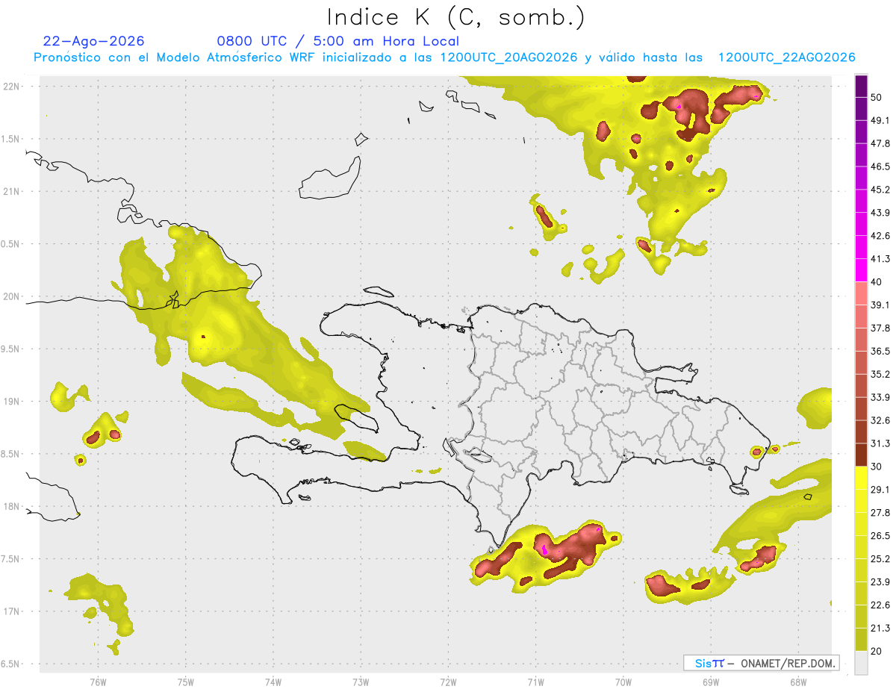
Task: Click the "70W" longitude label
Action: click(623, 682)
